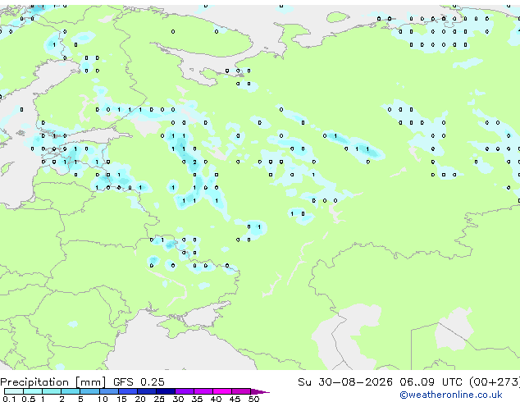Image resolution: width=520 pixels, height=402 pixels.
Task: Click the "25" legend scale label
Action: 159,399
